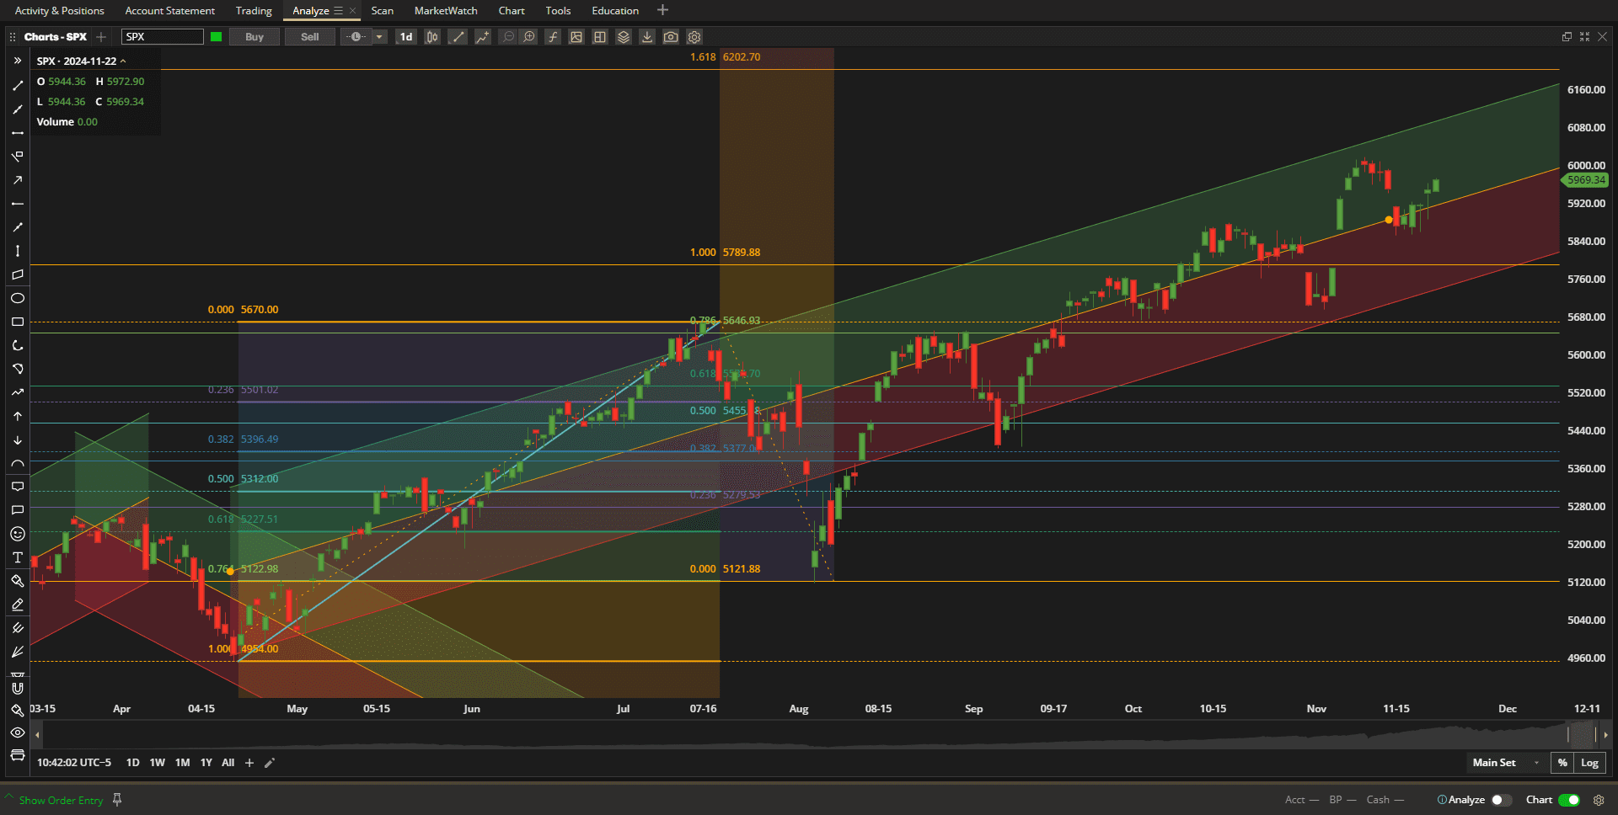This screenshot has height=815, width=1618.
Task: Set chart range to 1W
Action: (158, 763)
